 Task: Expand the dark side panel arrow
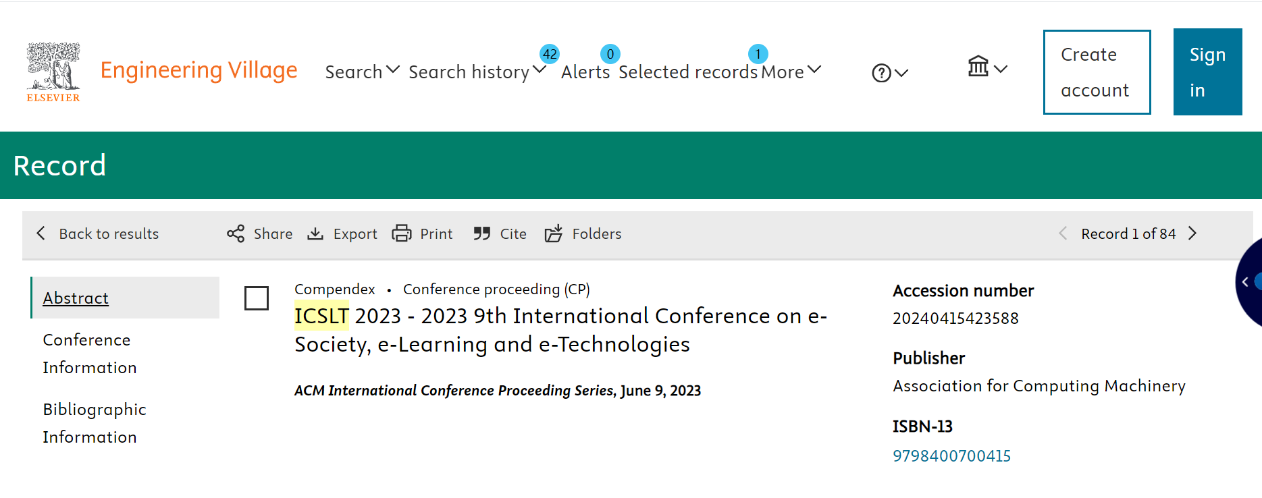pyautogui.click(x=1246, y=282)
